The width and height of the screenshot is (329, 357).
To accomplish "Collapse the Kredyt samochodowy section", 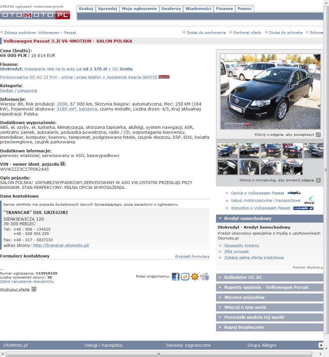I will [x=270, y=219].
